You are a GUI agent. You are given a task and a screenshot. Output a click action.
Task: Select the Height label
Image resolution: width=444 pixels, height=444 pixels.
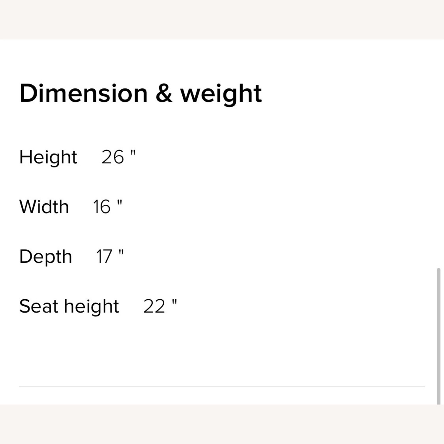[x=48, y=157]
